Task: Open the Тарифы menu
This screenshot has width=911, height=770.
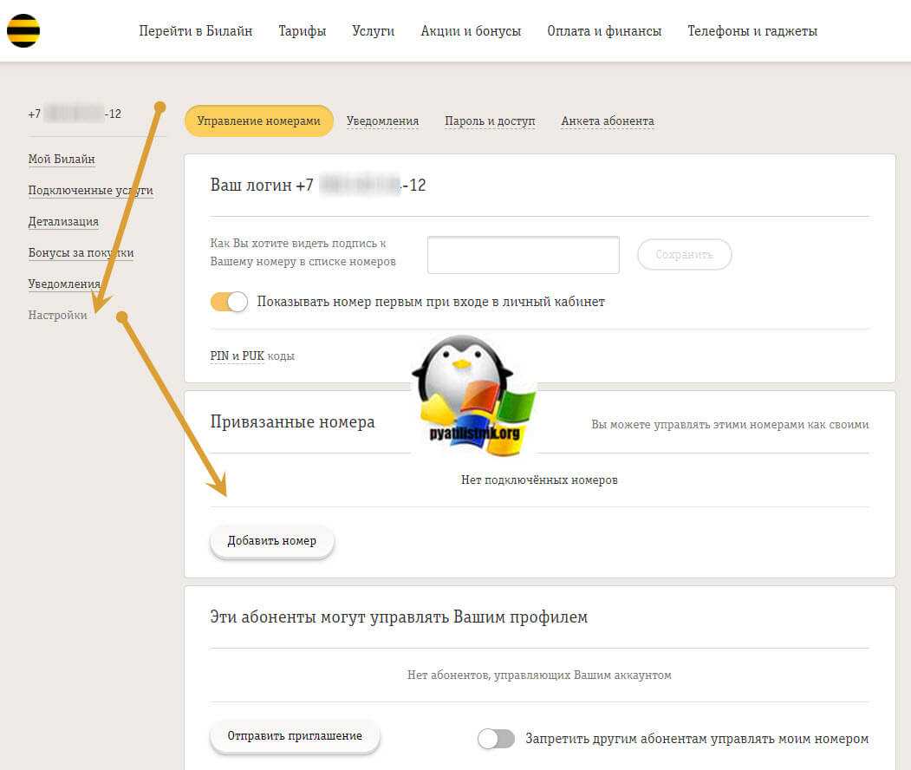Action: 303,31
